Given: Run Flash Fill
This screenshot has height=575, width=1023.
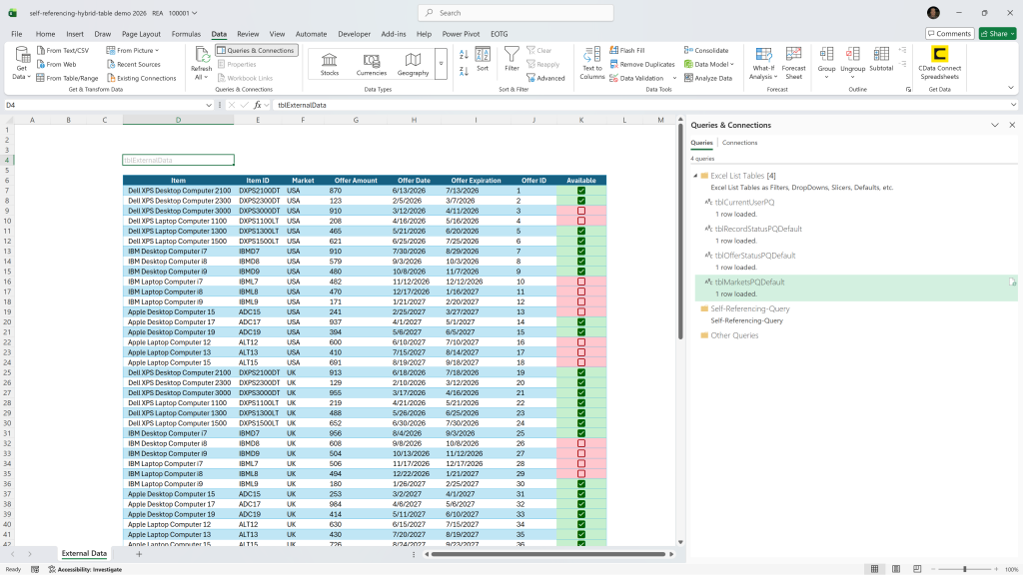Looking at the screenshot, I should [627, 50].
